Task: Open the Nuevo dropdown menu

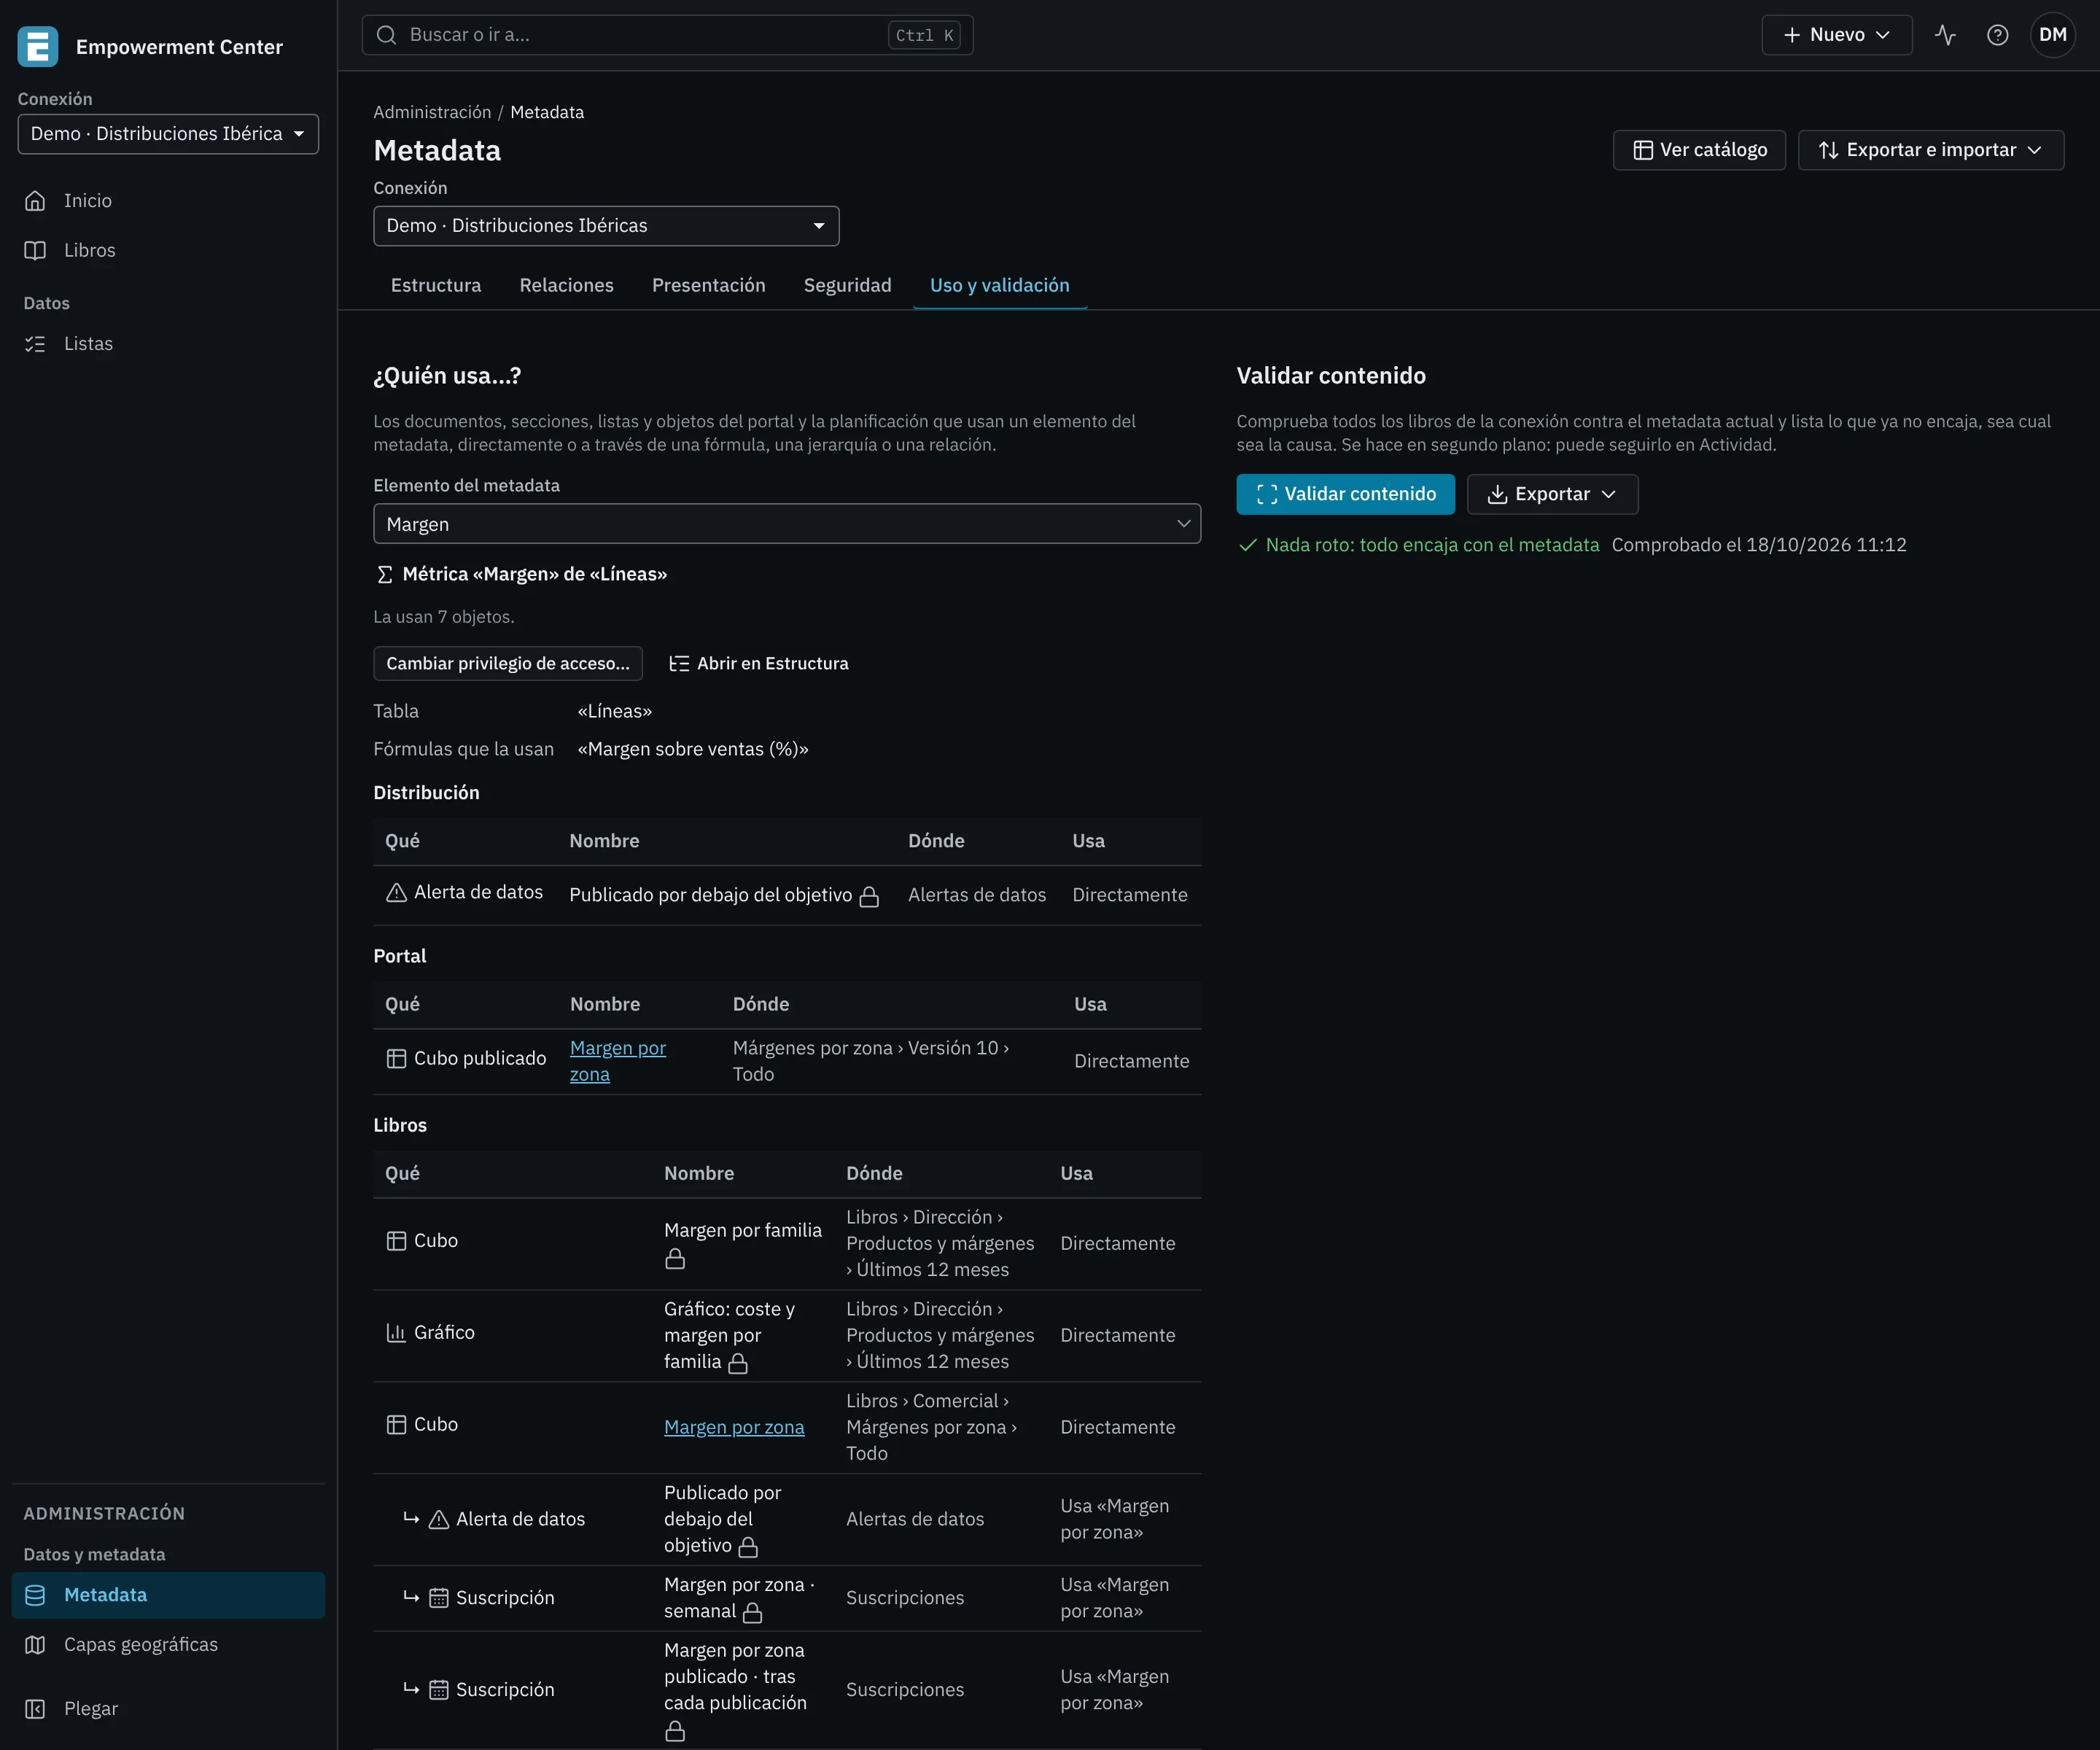Action: [1836, 35]
